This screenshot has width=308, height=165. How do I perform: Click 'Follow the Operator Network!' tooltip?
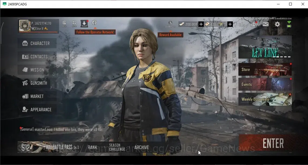point(95,32)
